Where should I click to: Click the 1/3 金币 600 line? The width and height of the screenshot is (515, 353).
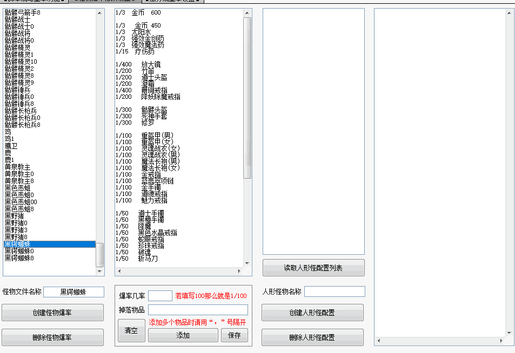(138, 12)
